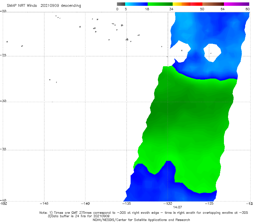Click the longitude label '-130' on the bottom axis
This screenshot has height=222, width=253.
point(168,204)
